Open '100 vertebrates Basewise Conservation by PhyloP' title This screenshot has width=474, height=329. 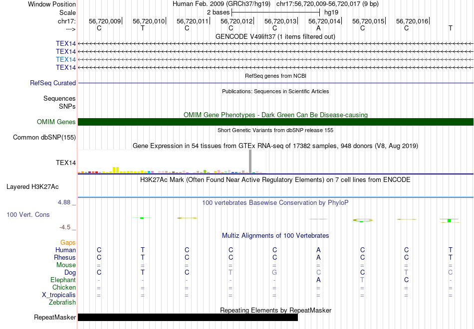point(275,203)
